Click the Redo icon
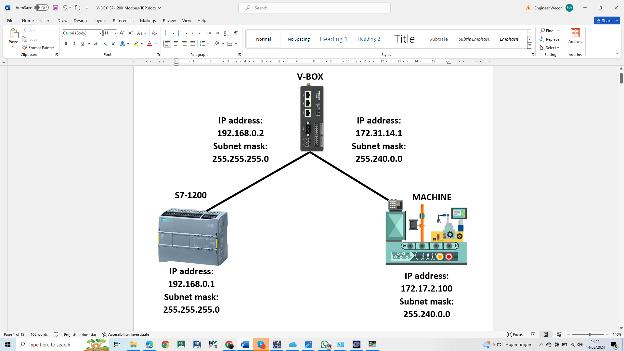The image size is (624, 351). 77,8
